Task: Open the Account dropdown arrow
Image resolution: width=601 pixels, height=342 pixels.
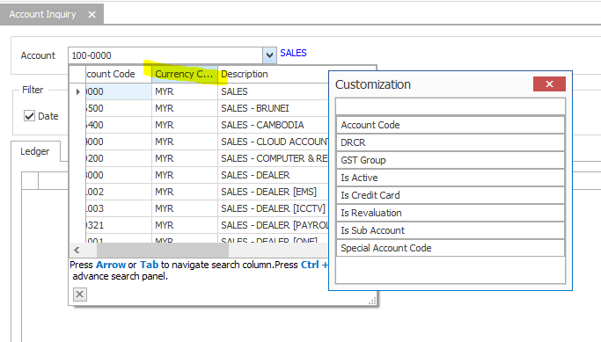Action: click(269, 55)
